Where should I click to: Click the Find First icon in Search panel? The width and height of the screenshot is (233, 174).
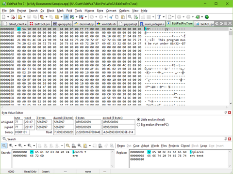(11, 146)
